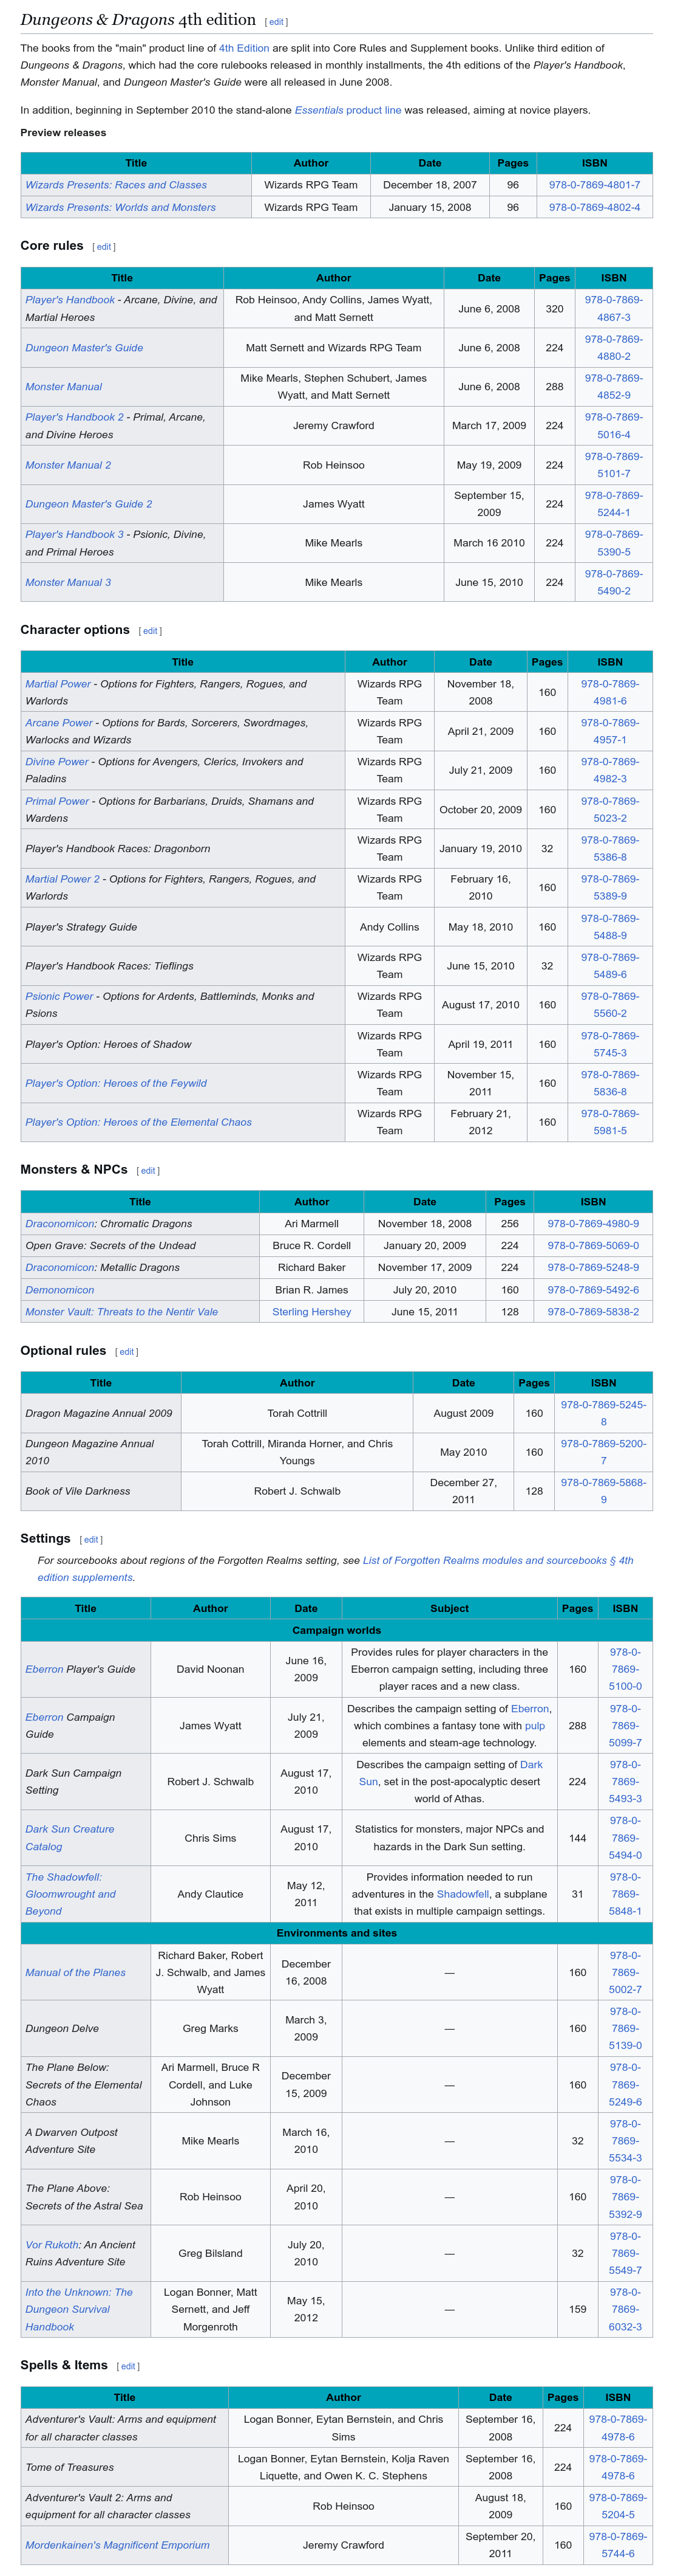The image size is (675, 2576).
Task: Visit the Sterling Hershey author page
Action: 311,1312
